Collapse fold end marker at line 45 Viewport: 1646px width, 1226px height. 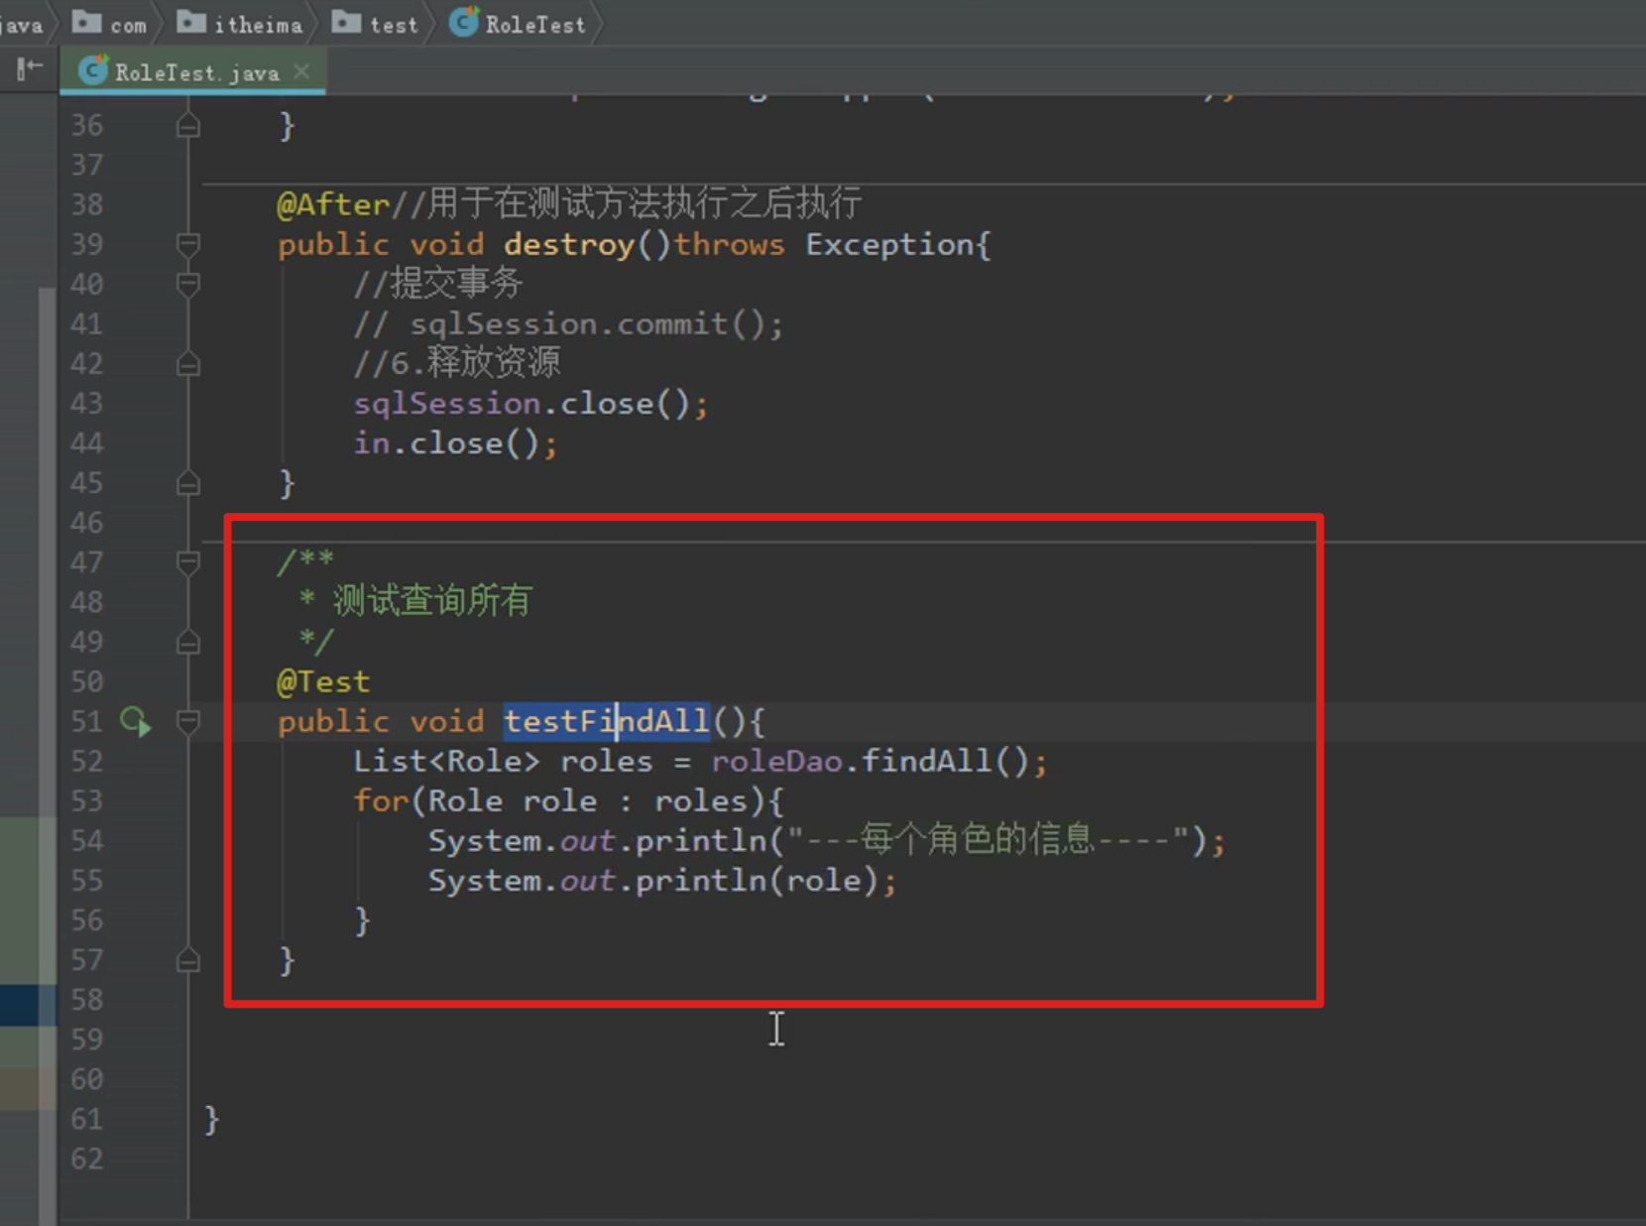(188, 484)
